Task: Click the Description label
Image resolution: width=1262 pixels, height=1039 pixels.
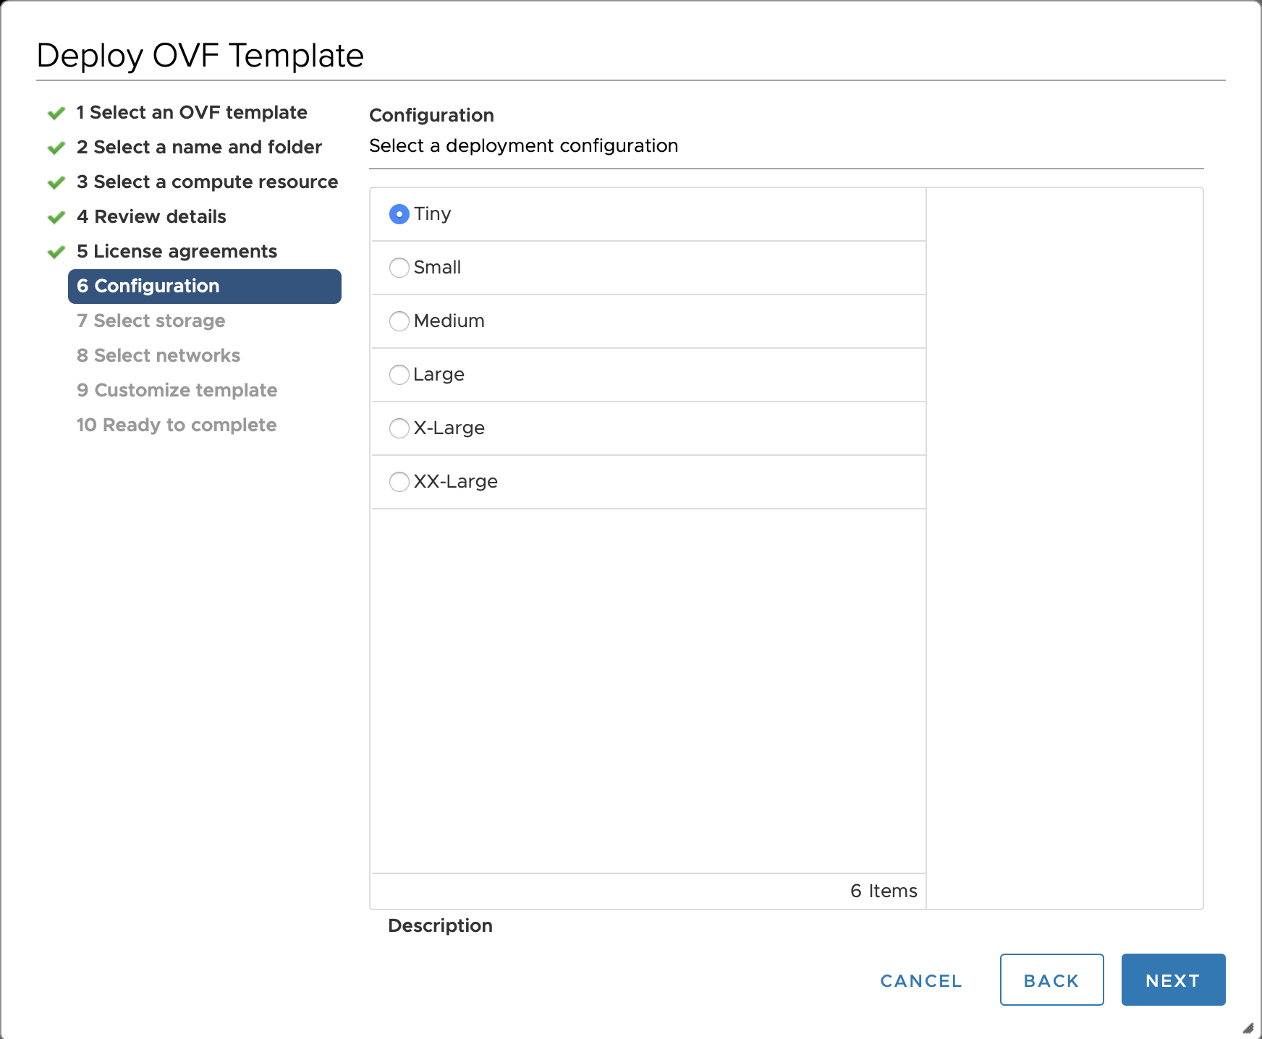Action: tap(440, 925)
